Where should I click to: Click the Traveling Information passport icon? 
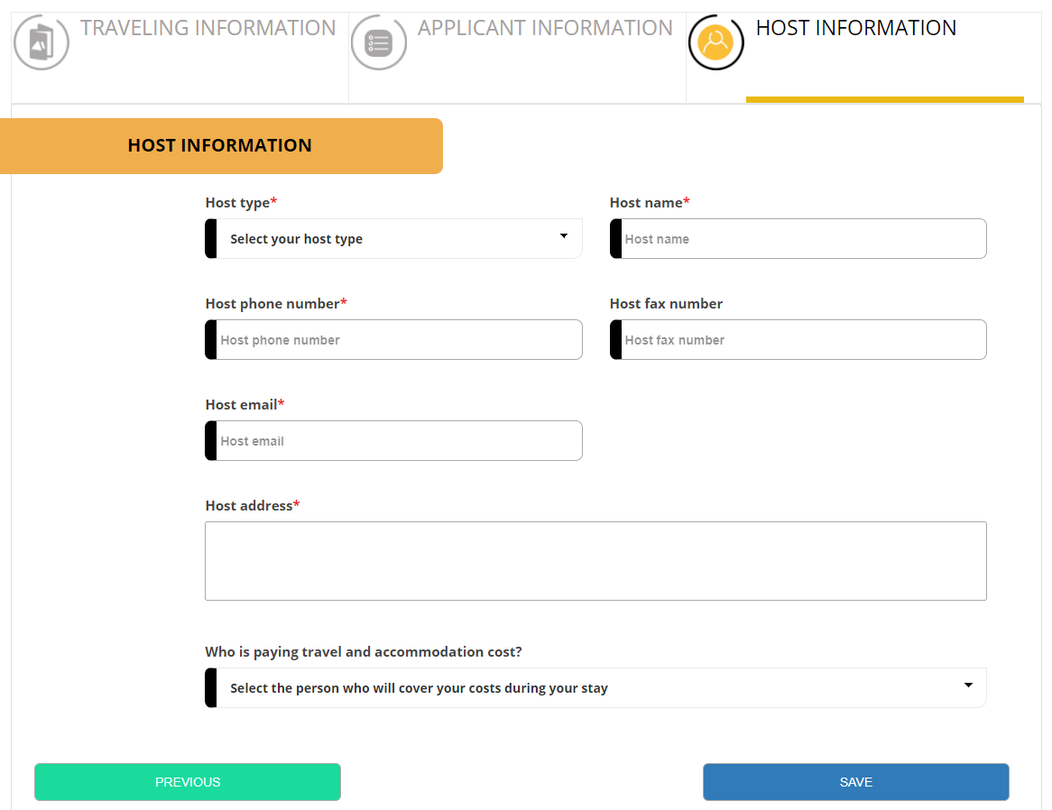(42, 42)
